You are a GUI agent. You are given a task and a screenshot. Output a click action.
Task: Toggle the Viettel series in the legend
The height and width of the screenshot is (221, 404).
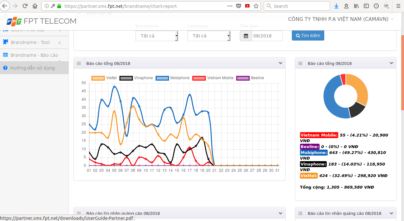pos(104,78)
